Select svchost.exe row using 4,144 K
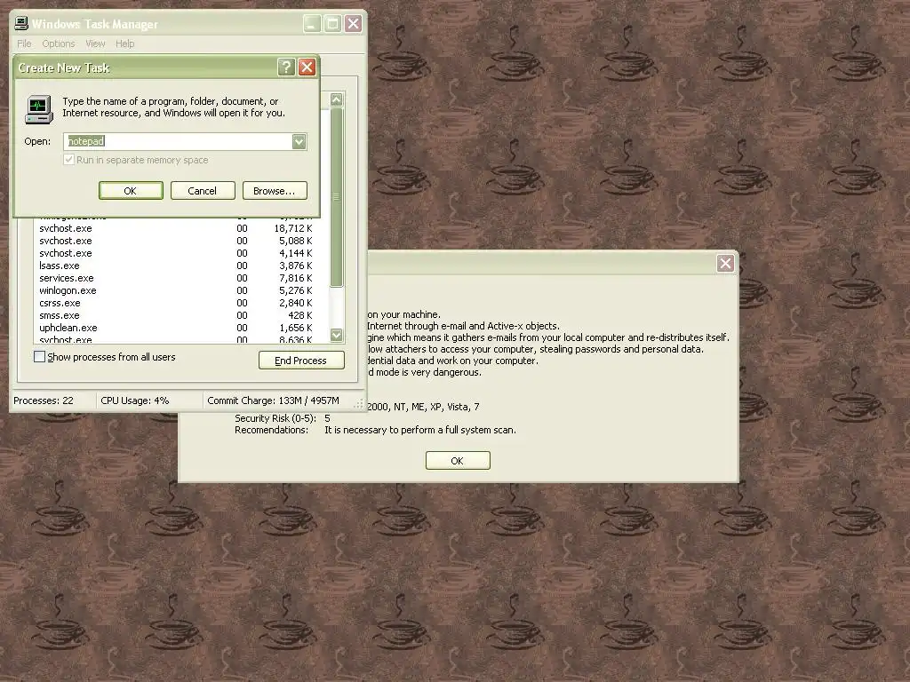Screen dimensions: 910x682 click(x=181, y=253)
